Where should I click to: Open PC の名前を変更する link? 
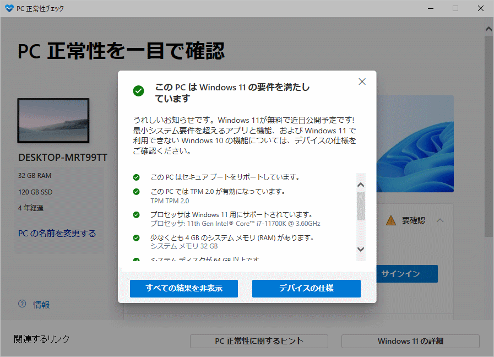pos(57,233)
